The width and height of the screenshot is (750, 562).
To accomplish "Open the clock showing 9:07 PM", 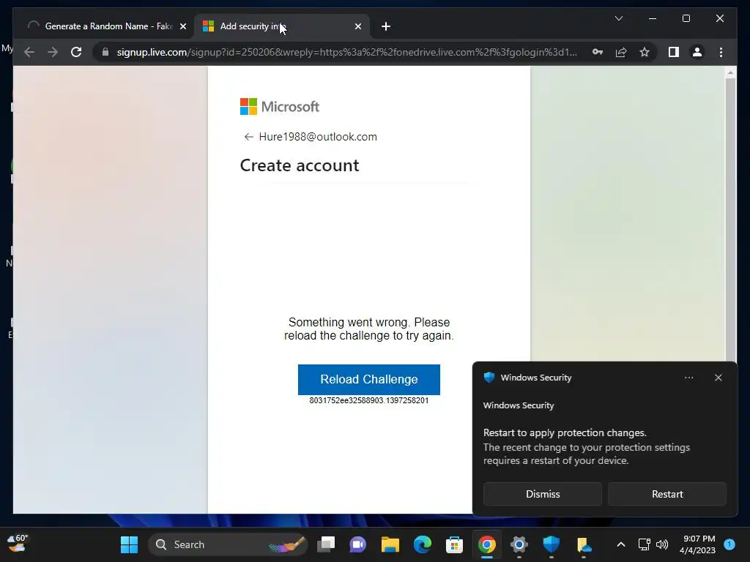I will (697, 544).
